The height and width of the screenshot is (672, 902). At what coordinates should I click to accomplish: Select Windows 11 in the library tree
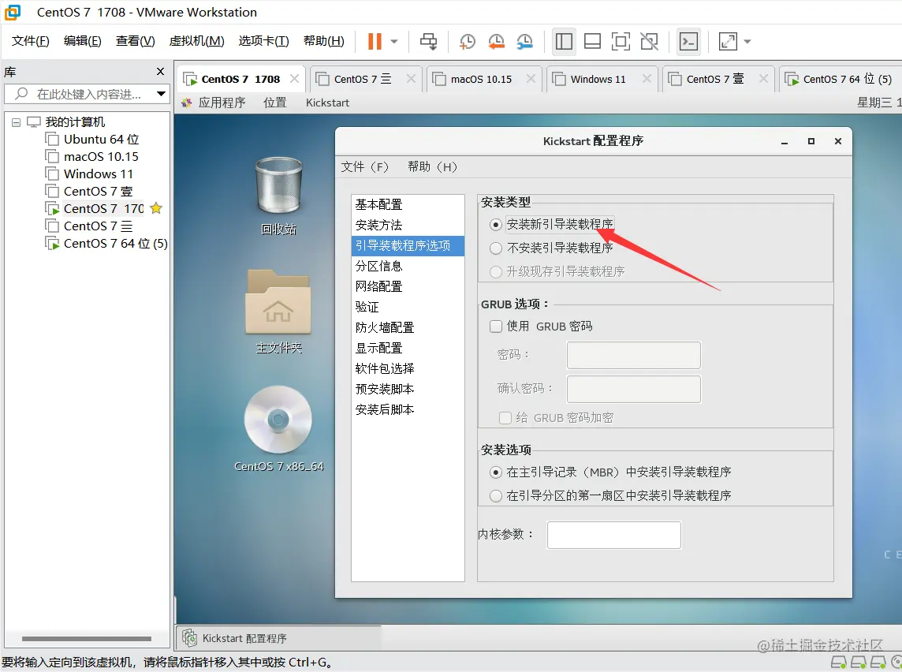(x=89, y=174)
